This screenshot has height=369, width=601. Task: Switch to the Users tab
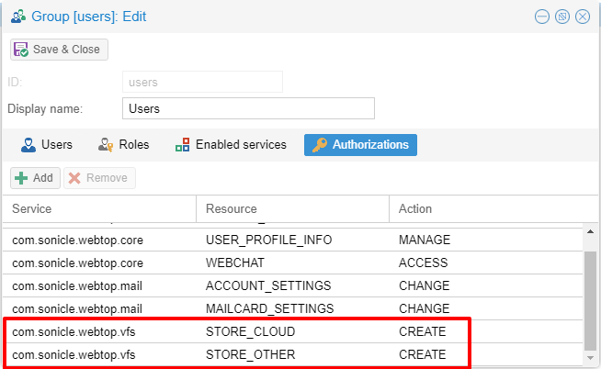point(47,145)
